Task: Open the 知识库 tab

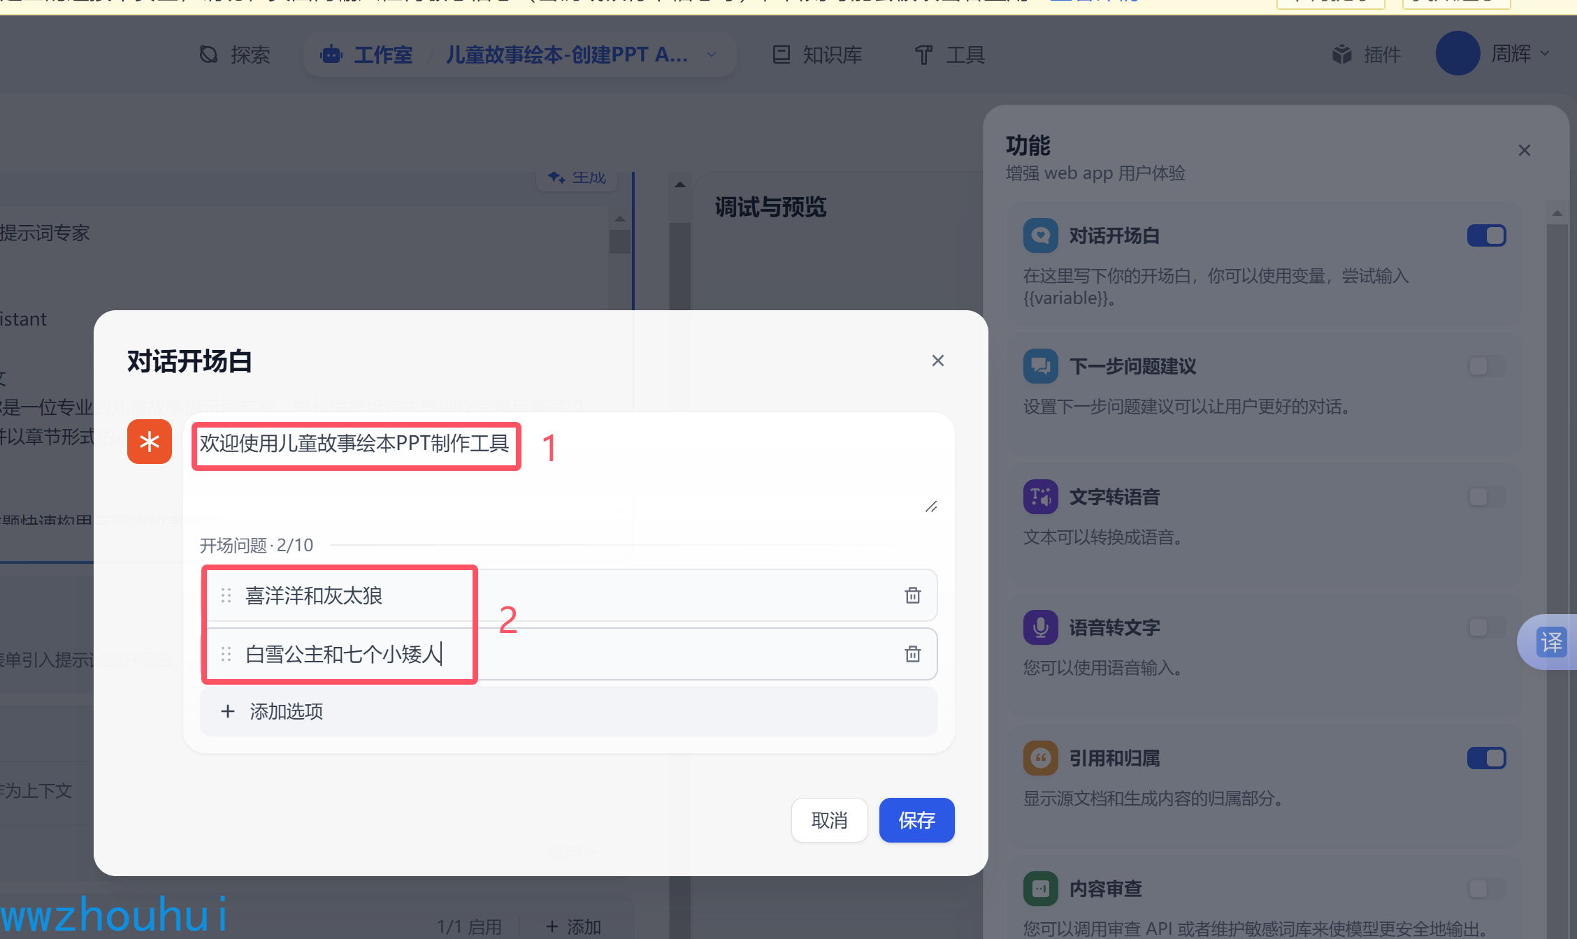Action: click(816, 54)
